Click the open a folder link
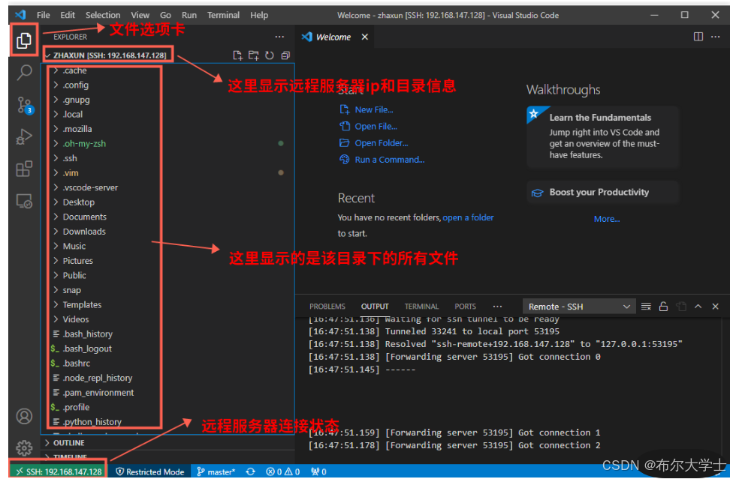This screenshot has height=479, width=730. click(468, 217)
